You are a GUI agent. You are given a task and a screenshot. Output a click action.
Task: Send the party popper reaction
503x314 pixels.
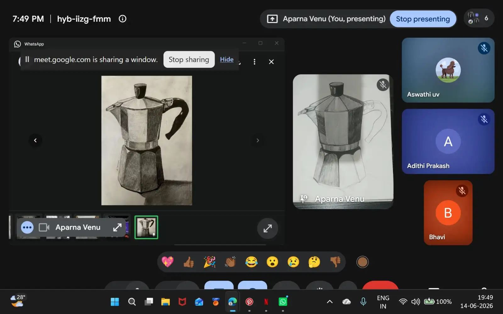(x=209, y=262)
